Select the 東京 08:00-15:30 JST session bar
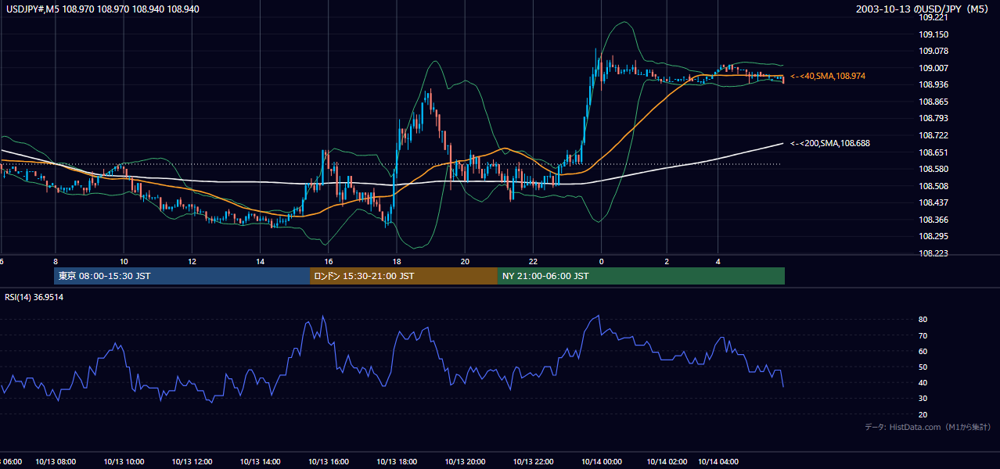Screen dimensions: 1000x469 (182, 276)
